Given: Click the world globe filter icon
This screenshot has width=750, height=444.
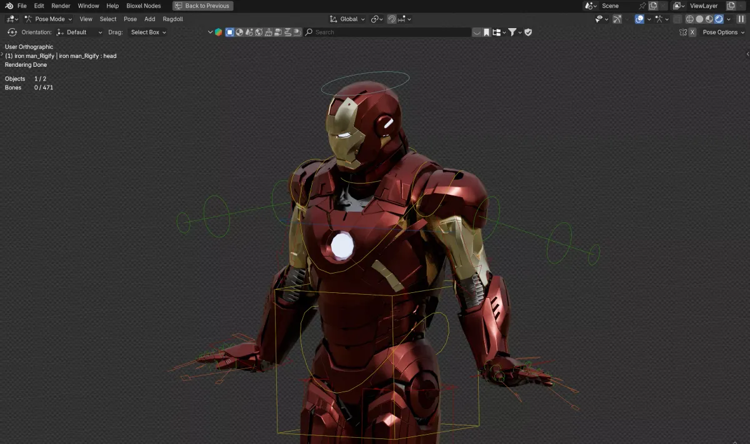Looking at the screenshot, I should (259, 32).
